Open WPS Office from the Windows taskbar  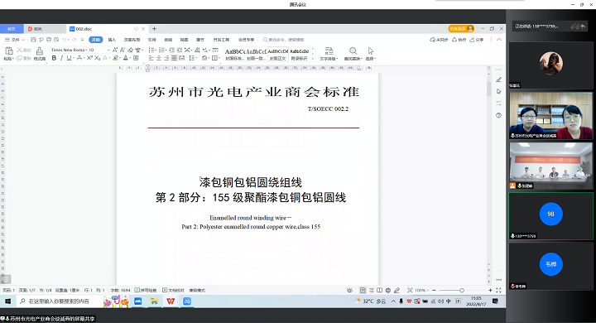171,301
